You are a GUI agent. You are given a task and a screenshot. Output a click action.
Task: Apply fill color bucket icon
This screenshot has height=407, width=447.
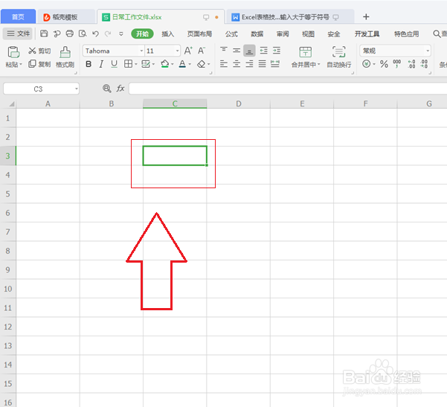[164, 64]
